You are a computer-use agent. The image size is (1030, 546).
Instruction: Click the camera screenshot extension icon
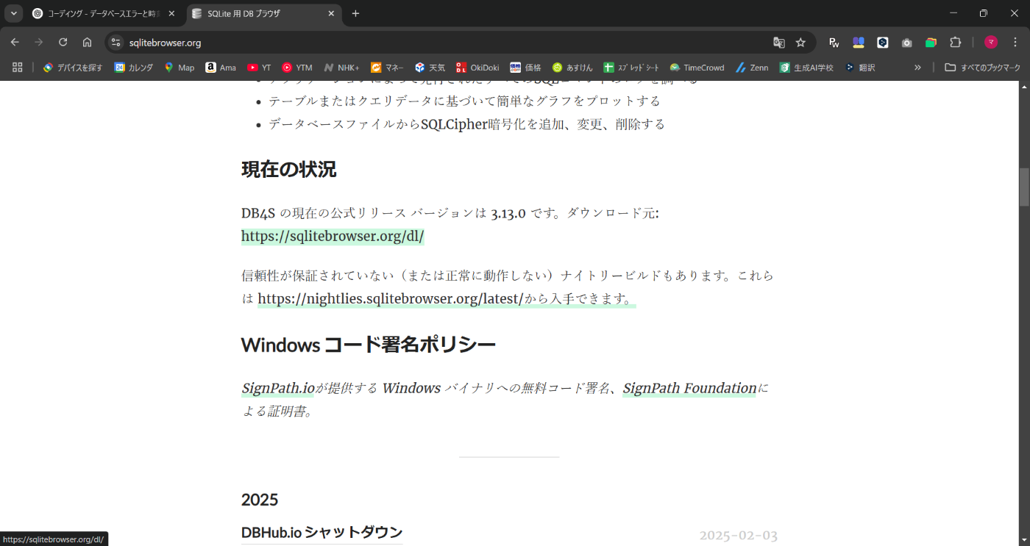(x=906, y=43)
